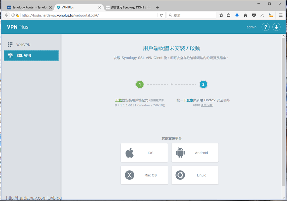Show site information icon in address bar
This screenshot has width=287, height=201.
13,15
